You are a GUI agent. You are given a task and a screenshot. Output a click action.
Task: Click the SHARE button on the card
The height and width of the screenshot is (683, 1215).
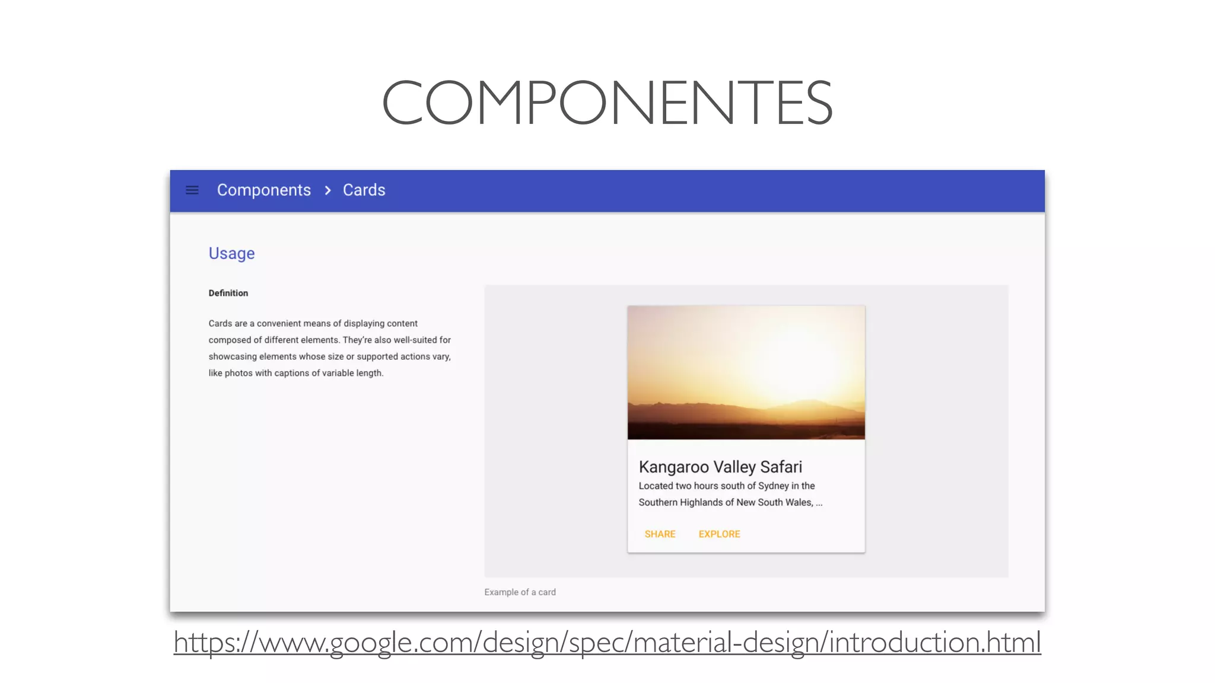[660, 534]
